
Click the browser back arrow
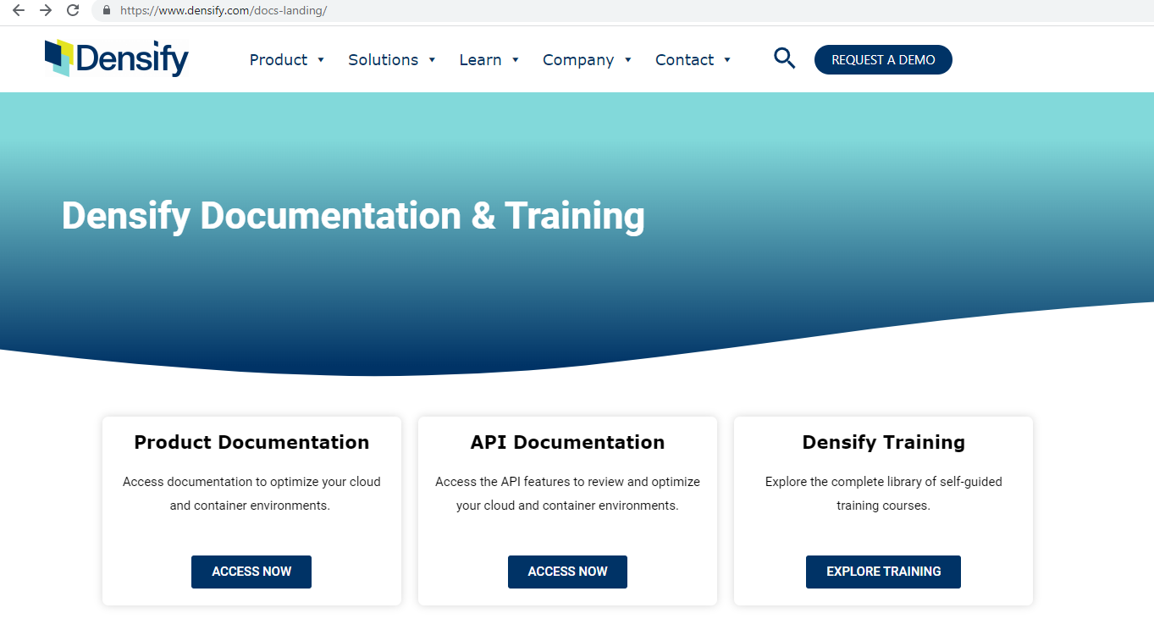click(x=19, y=10)
